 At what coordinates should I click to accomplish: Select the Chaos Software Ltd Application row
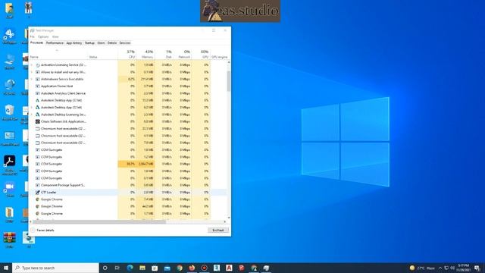128,121
